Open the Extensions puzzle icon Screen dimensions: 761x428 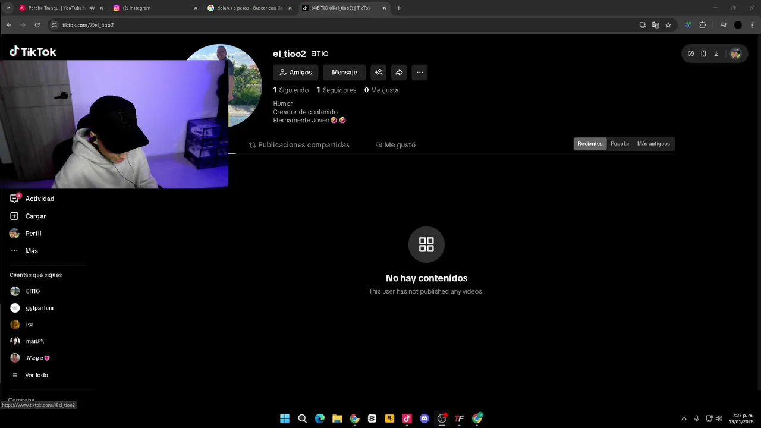tap(702, 25)
